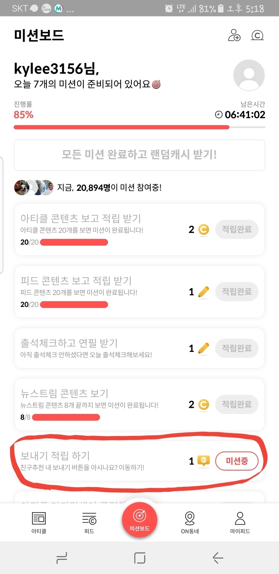The width and height of the screenshot is (279, 574).
Task: Tap 적립완료 button for attendance check mission
Action: (x=237, y=348)
